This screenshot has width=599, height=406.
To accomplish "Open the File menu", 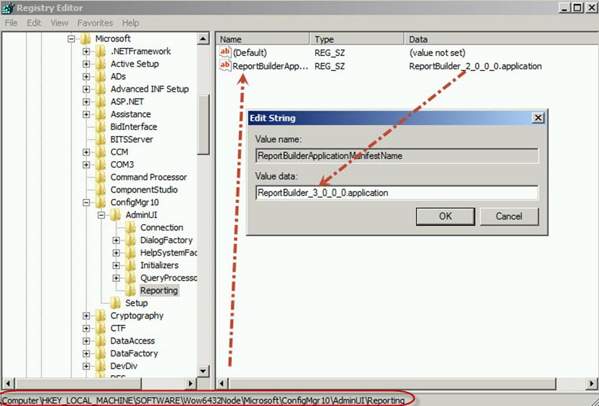I will (11, 23).
